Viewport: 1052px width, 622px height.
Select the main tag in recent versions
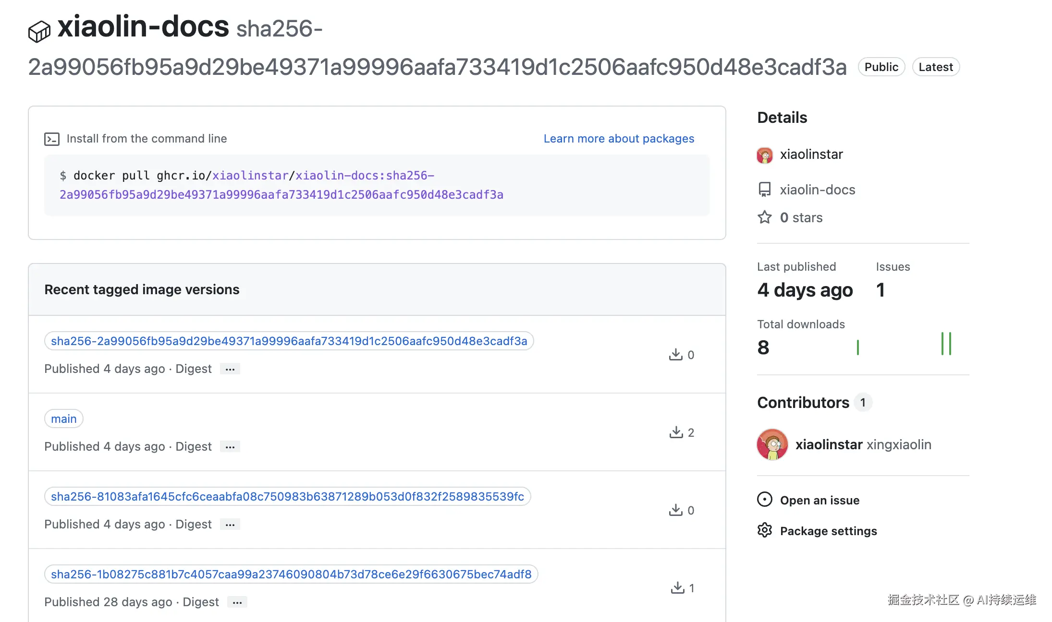pos(63,419)
